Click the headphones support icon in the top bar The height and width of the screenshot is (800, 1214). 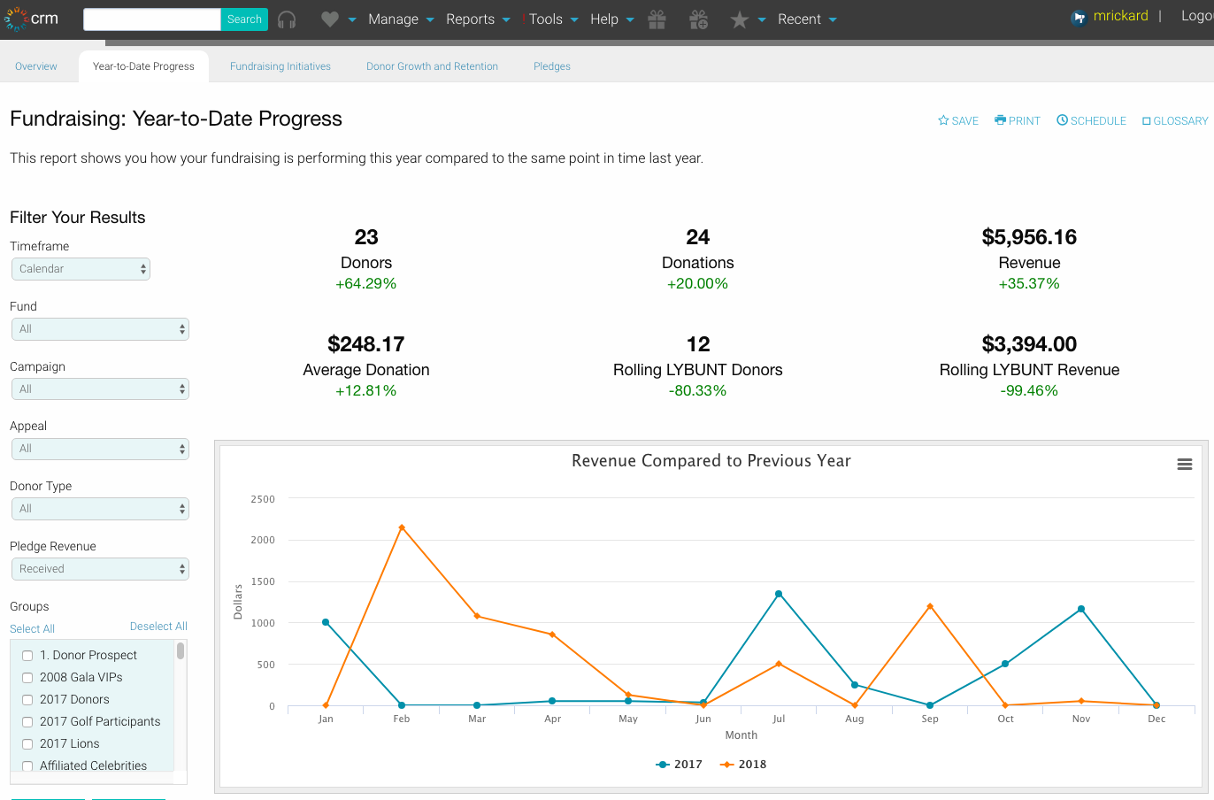(286, 19)
